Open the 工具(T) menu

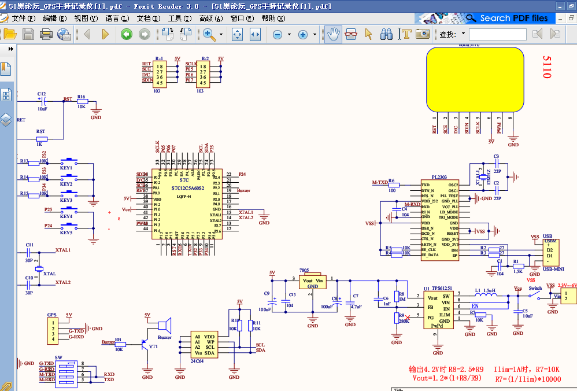180,19
